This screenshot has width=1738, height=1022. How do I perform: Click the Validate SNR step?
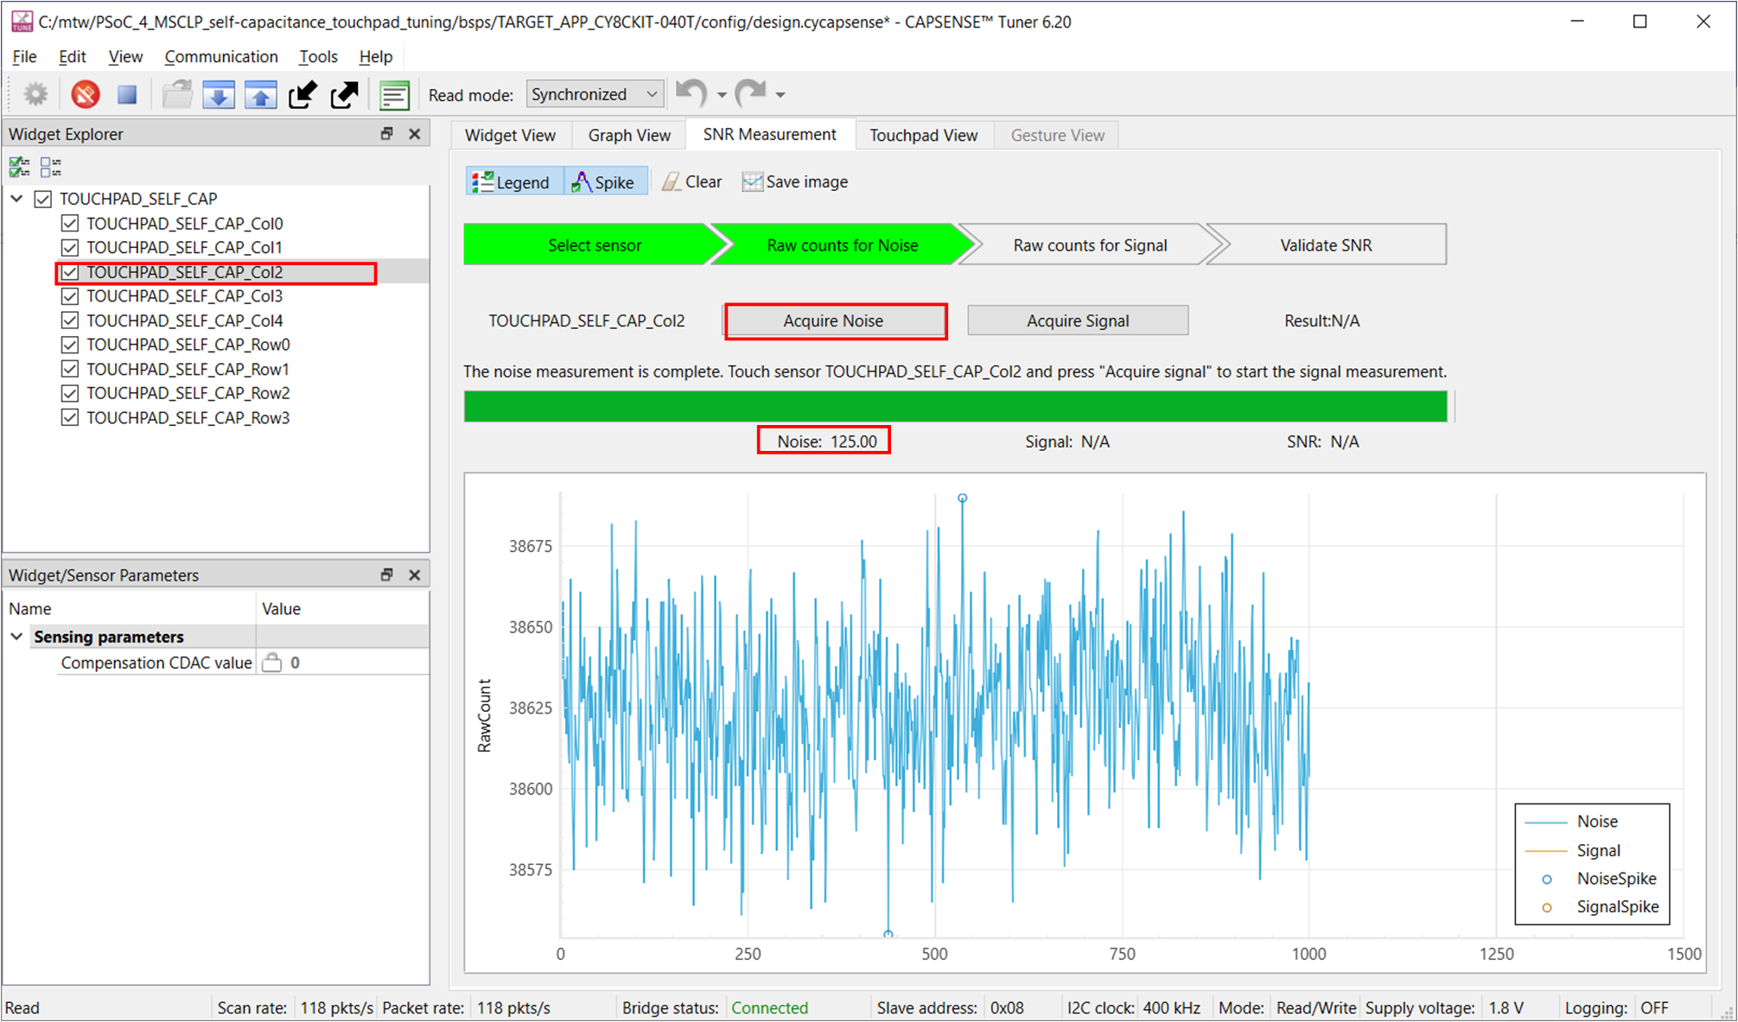click(x=1326, y=244)
